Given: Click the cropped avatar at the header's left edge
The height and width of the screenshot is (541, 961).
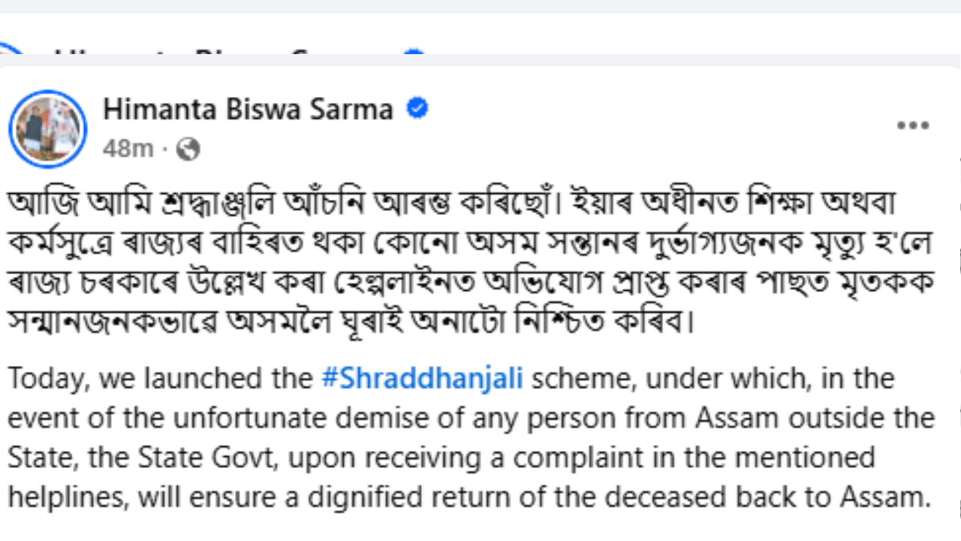Looking at the screenshot, I should (11, 56).
